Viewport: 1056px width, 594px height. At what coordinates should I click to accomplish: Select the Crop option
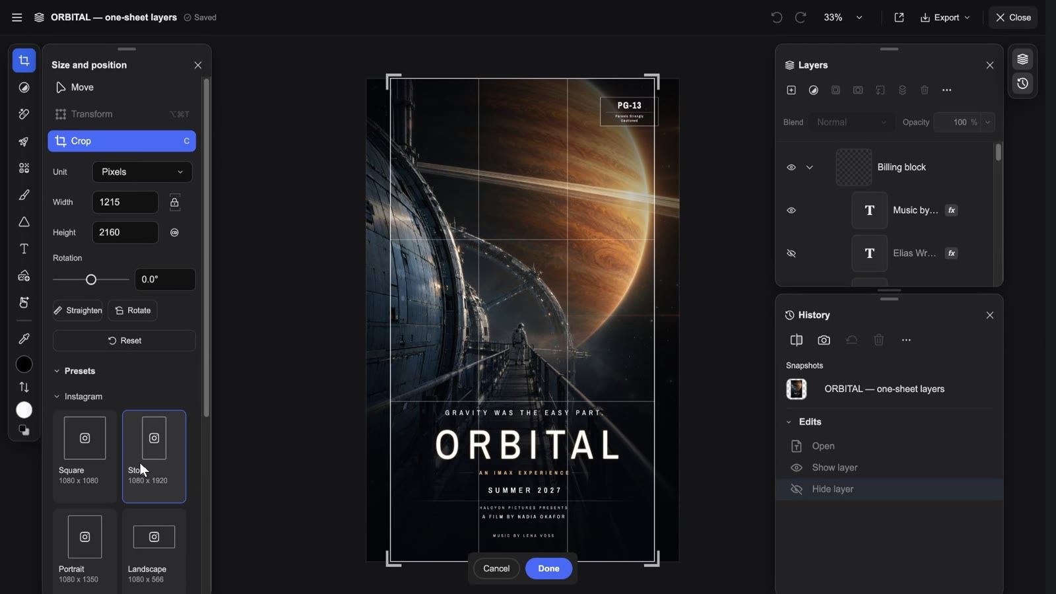[122, 141]
